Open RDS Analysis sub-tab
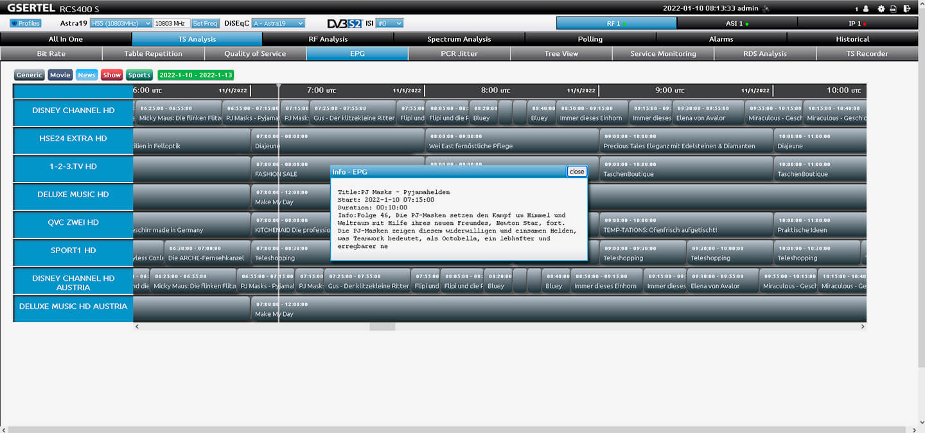 [x=765, y=54]
